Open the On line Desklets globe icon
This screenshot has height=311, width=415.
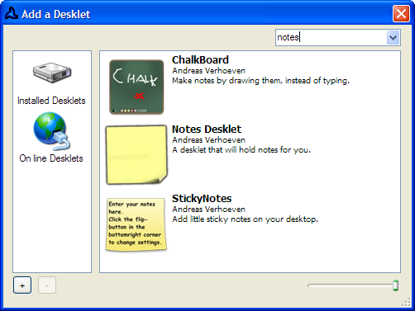tap(52, 131)
